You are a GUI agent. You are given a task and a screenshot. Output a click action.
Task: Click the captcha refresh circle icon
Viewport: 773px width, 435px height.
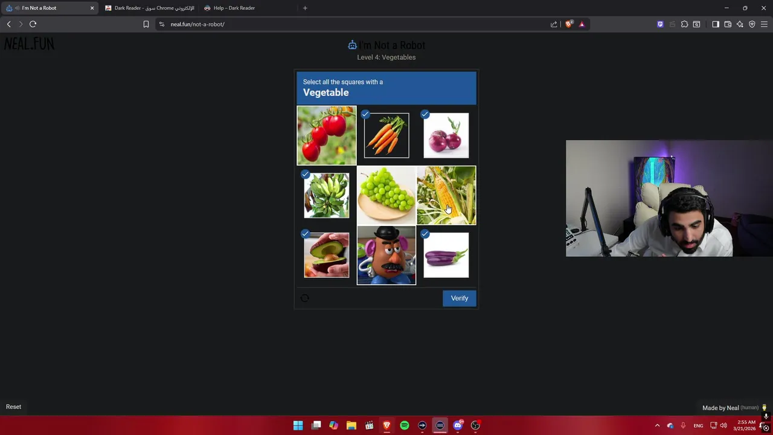(305, 298)
